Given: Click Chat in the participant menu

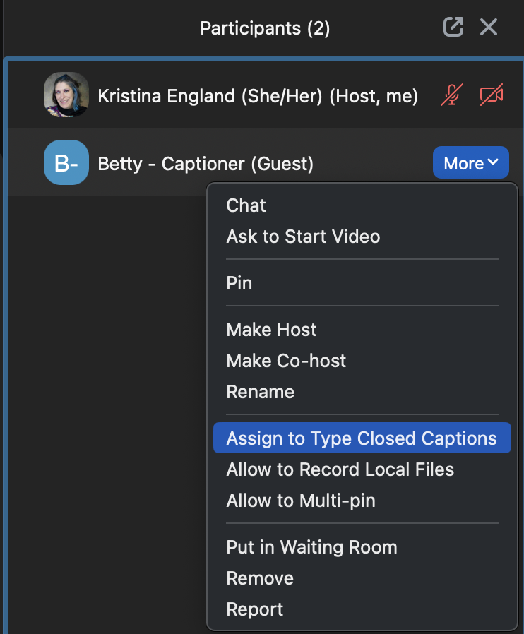Looking at the screenshot, I should [x=245, y=205].
